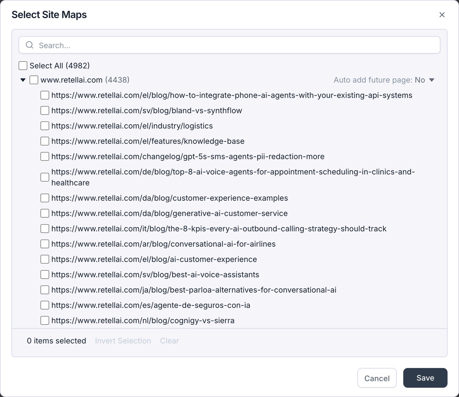Click the nl/blog/cognigy-vs-sierra URL text

pyautogui.click(x=143, y=320)
